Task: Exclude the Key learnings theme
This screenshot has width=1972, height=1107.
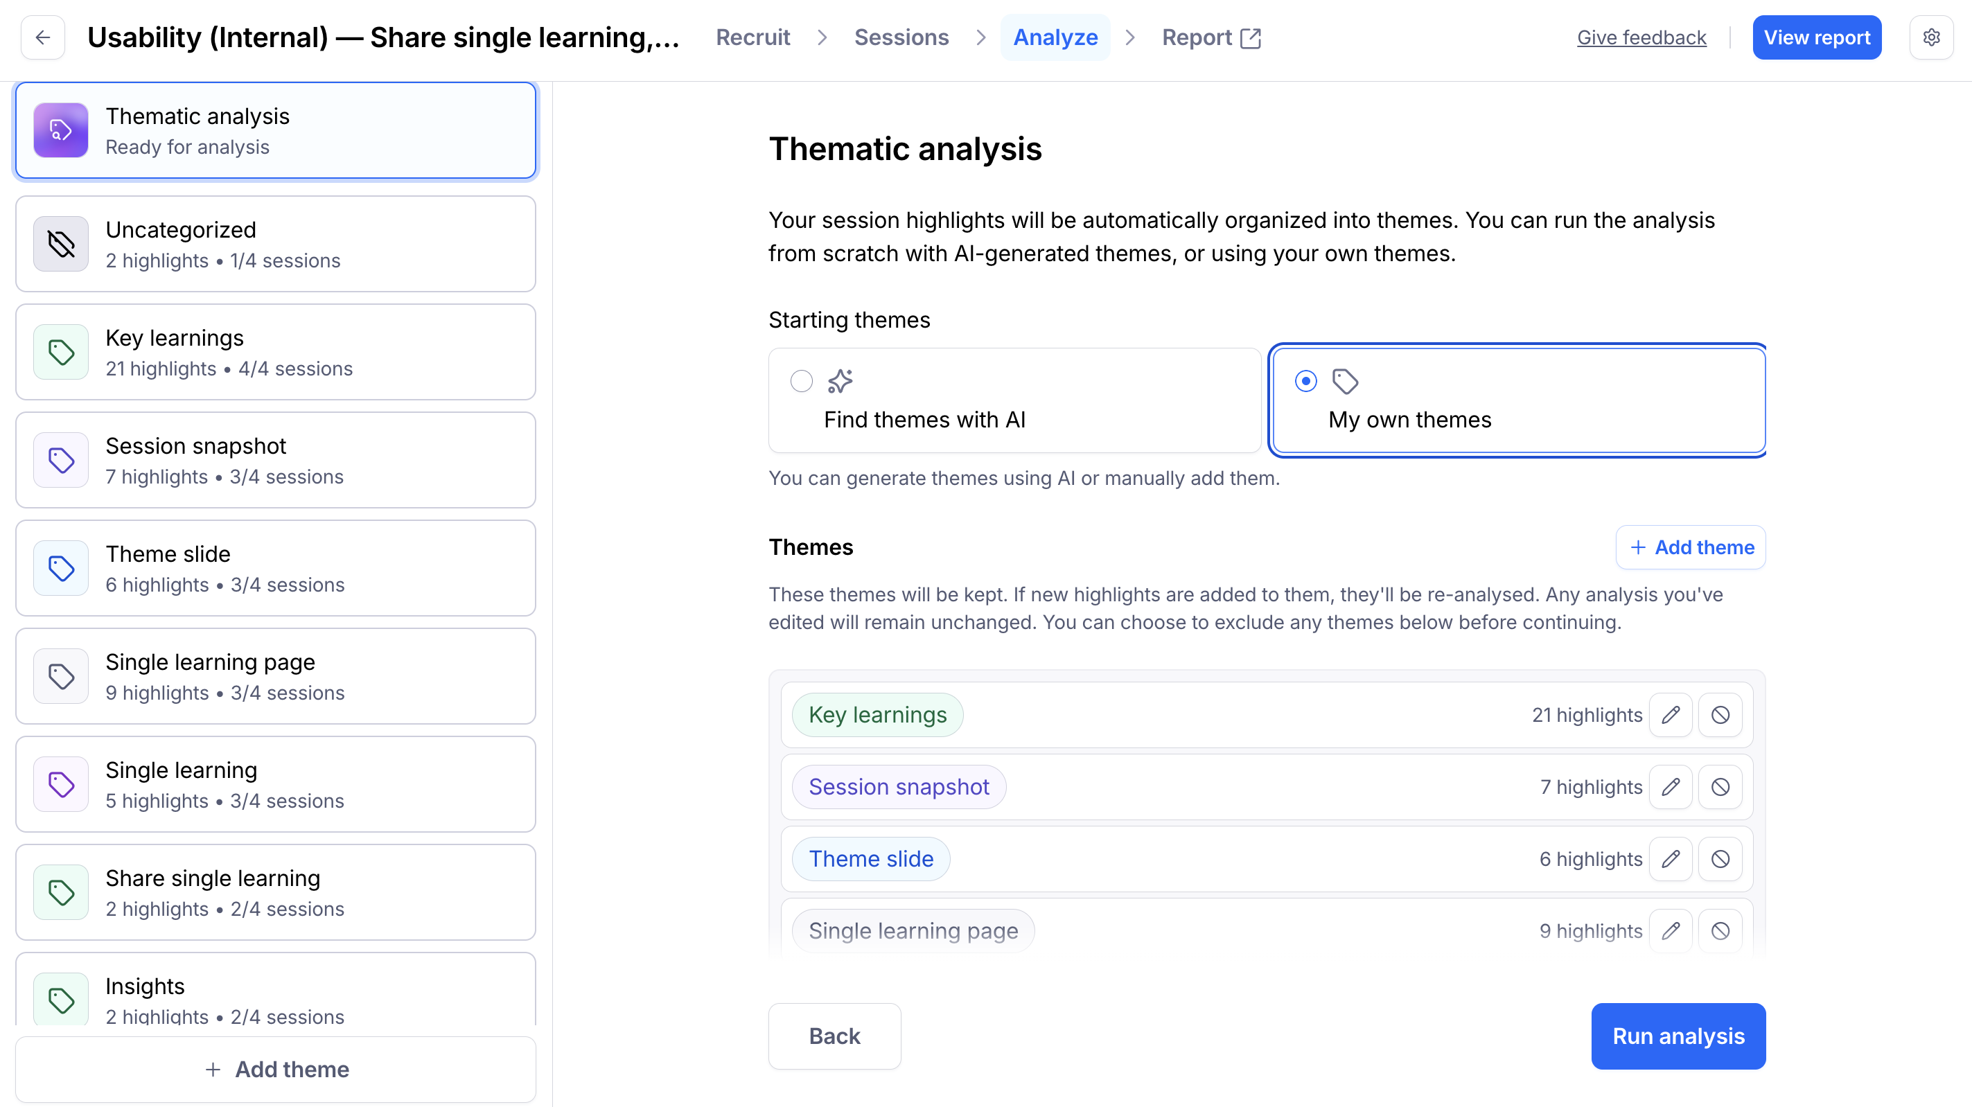Action: click(1720, 714)
